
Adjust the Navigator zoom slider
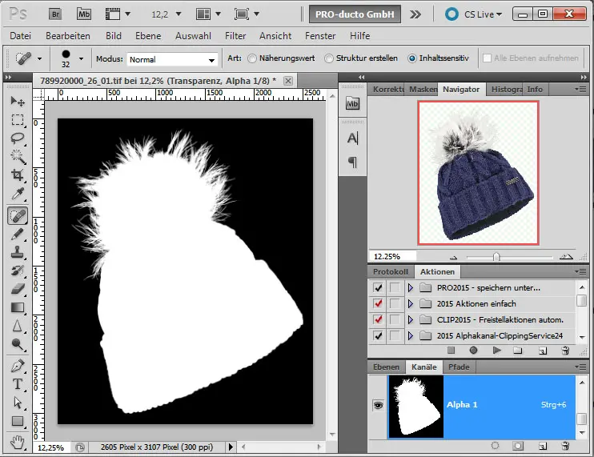click(x=496, y=257)
